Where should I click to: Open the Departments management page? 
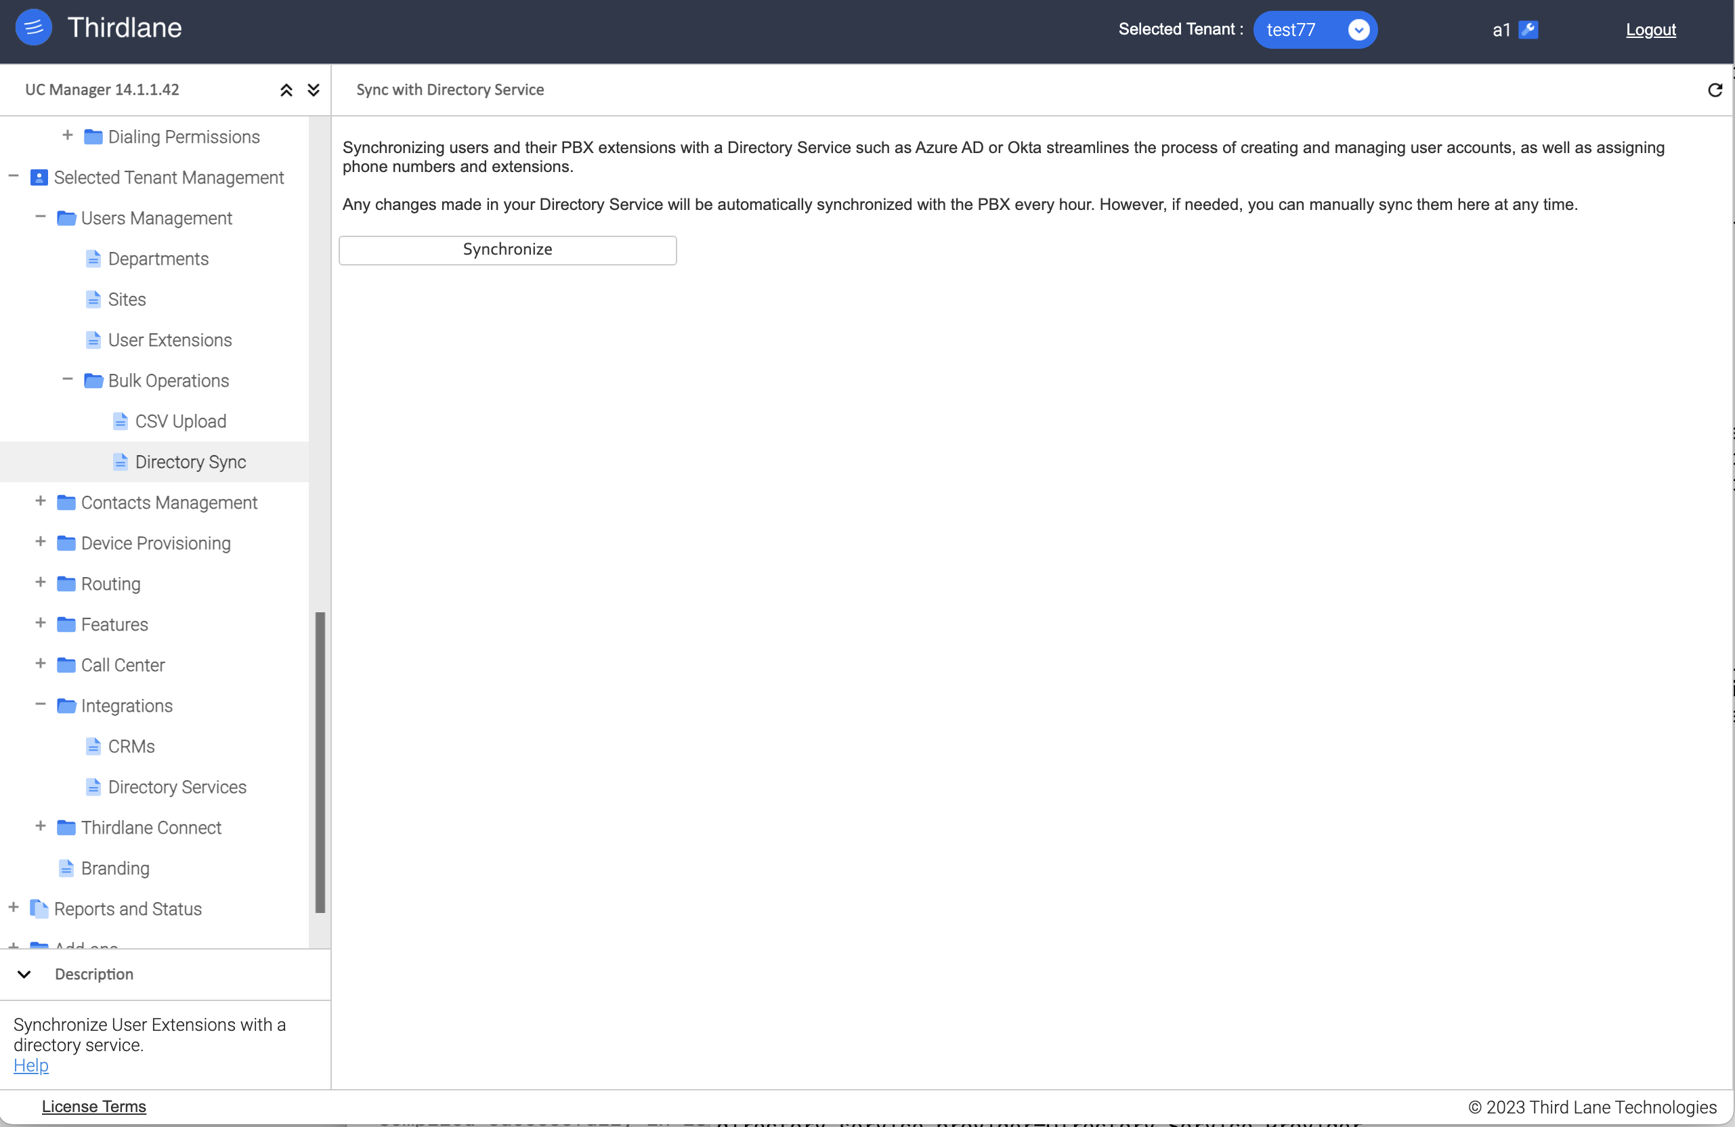(x=158, y=258)
